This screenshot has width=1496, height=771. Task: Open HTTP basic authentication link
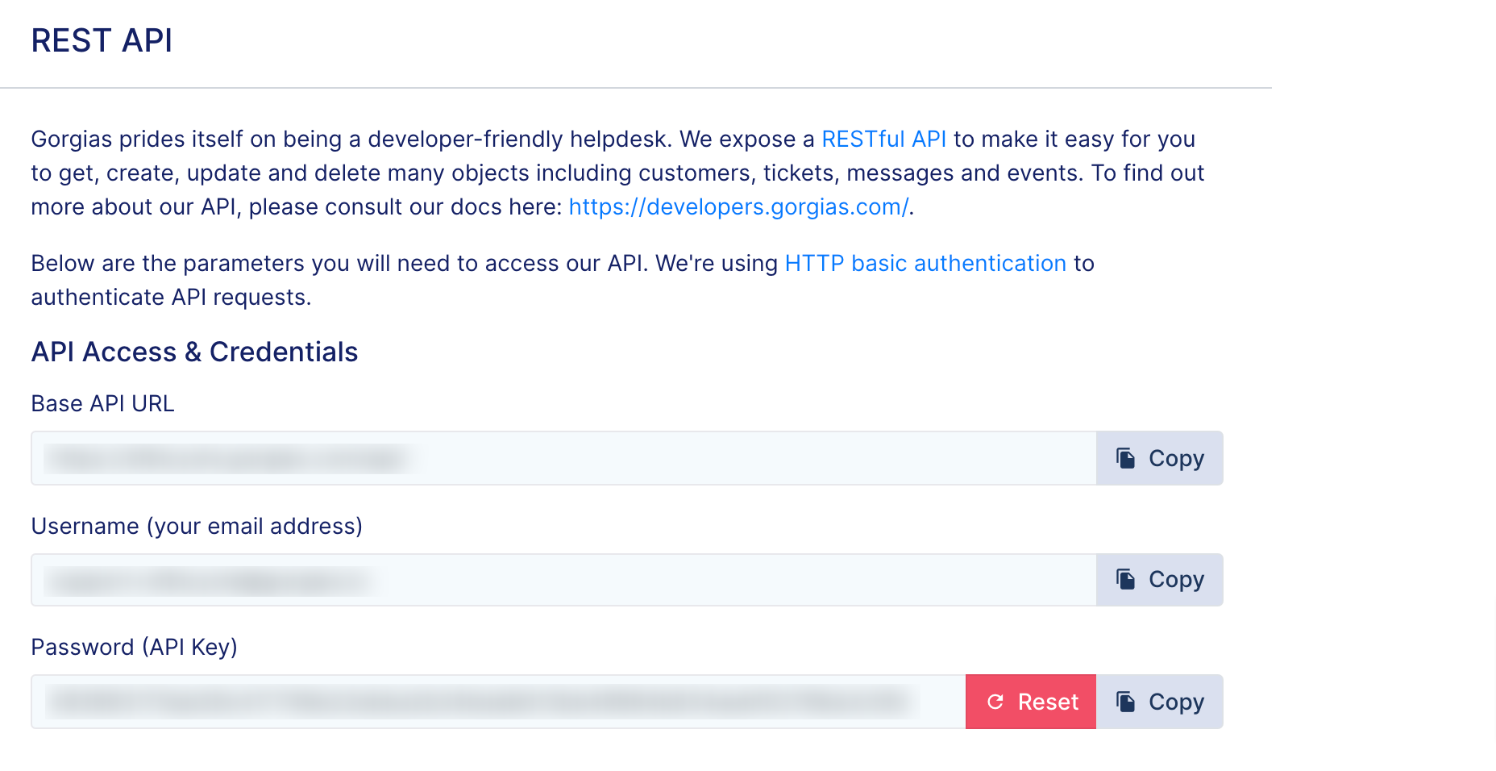925,263
